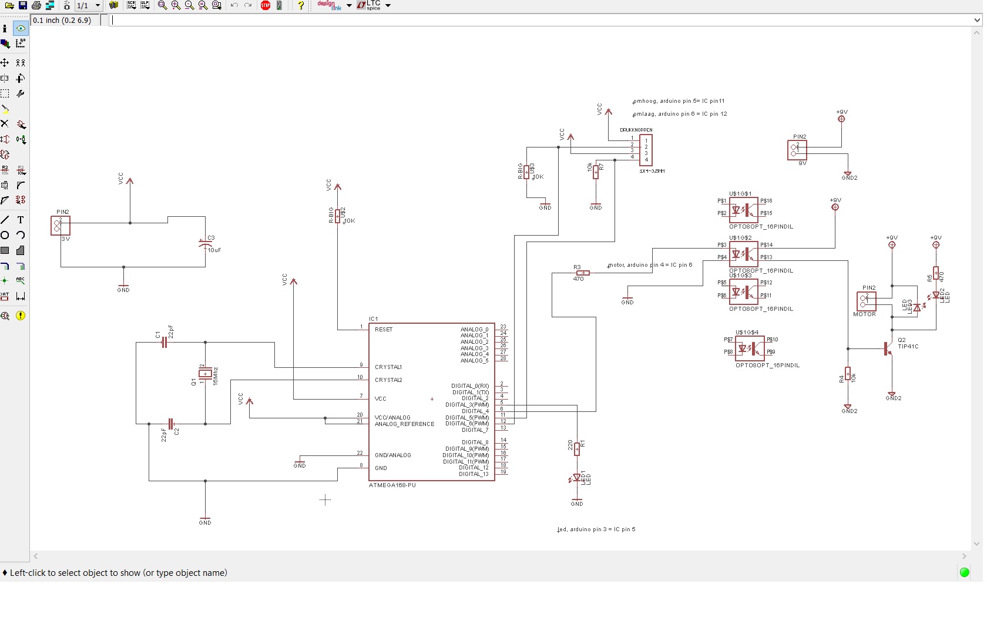Click the Go traffic-light icon

click(x=280, y=5)
